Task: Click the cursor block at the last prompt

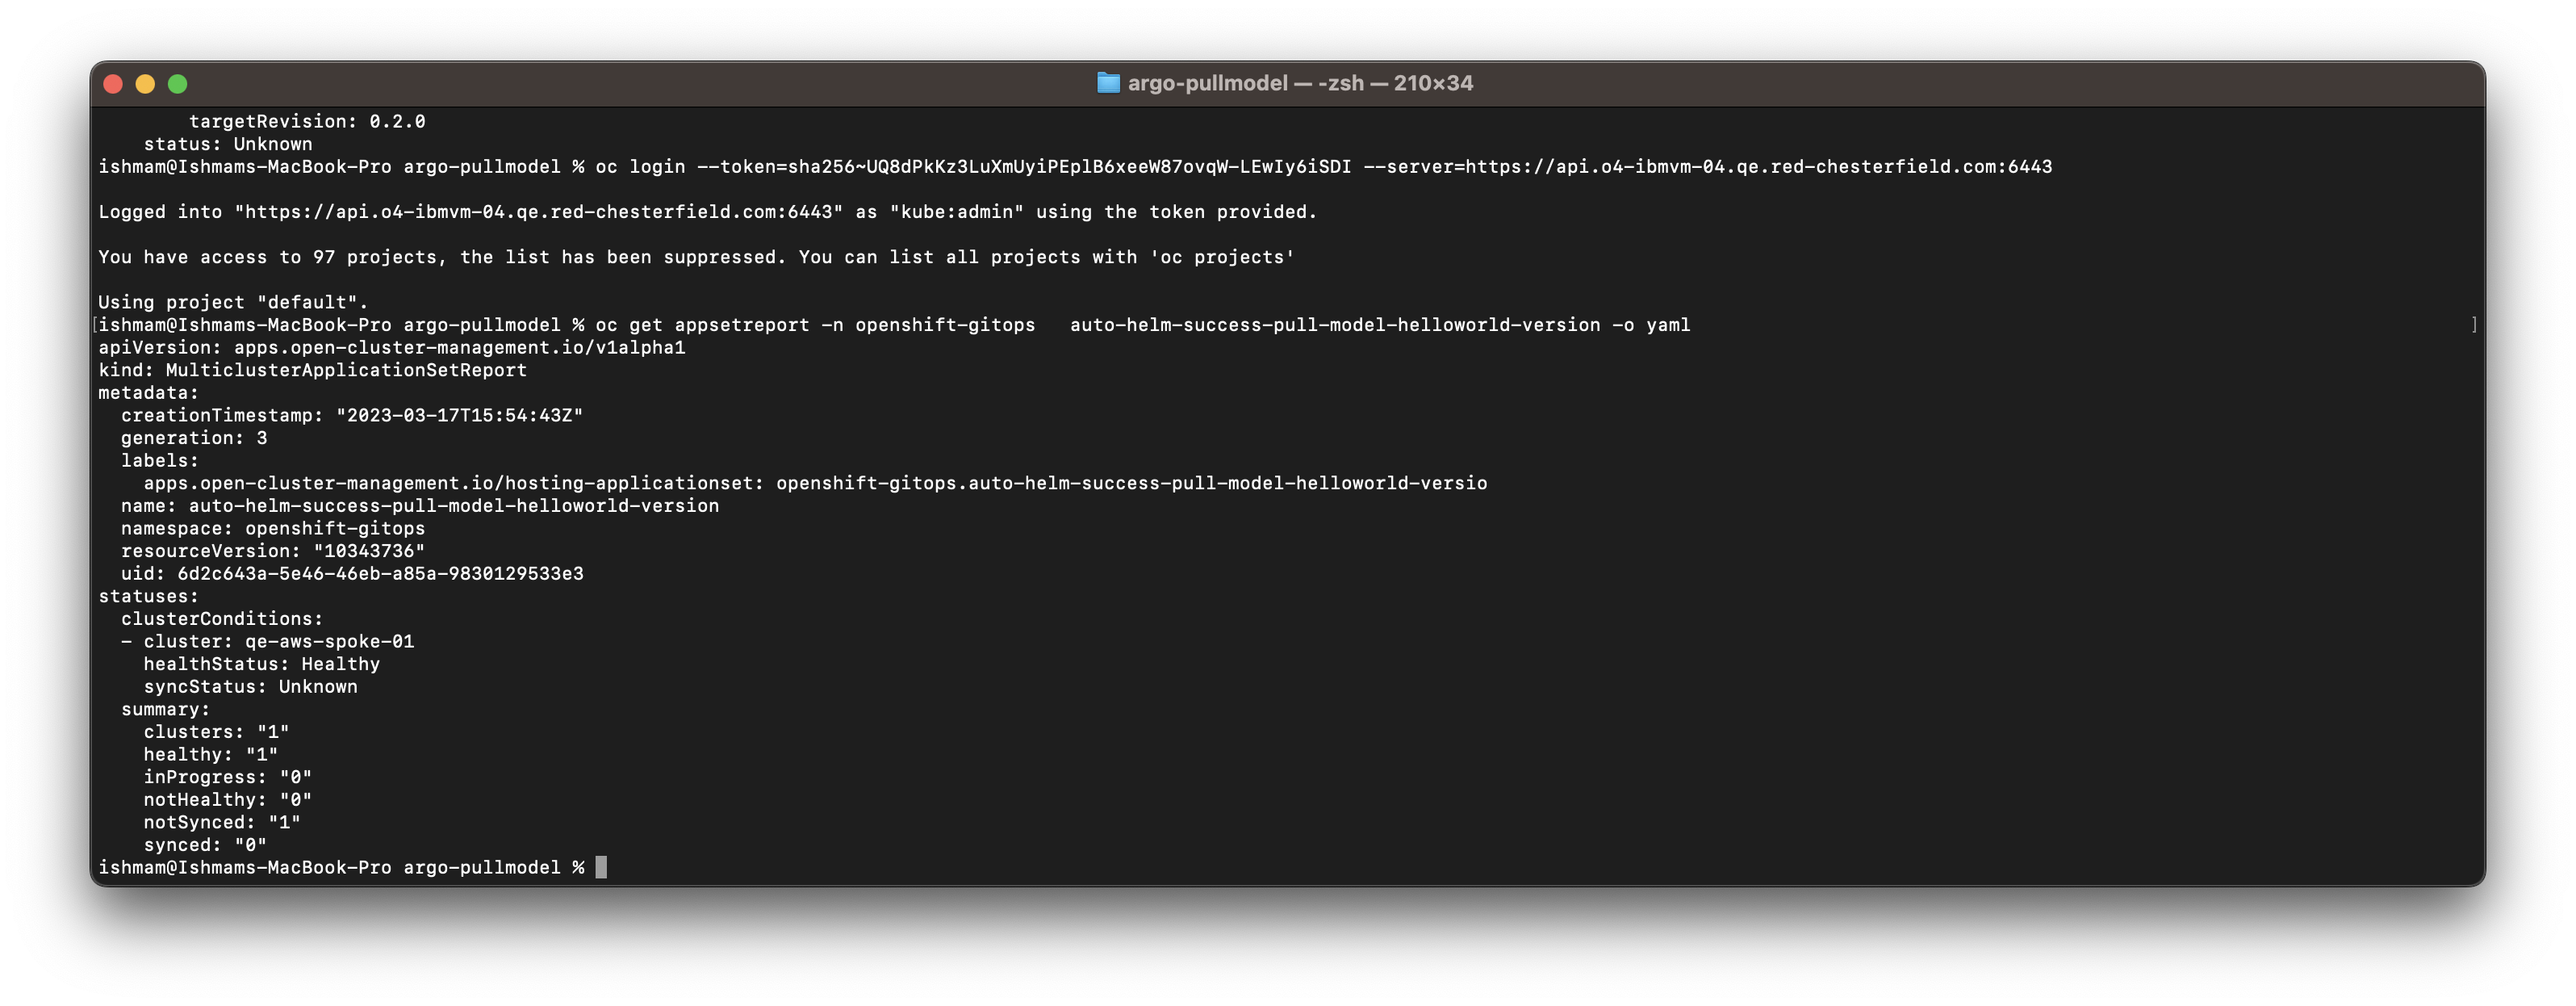Action: point(601,868)
